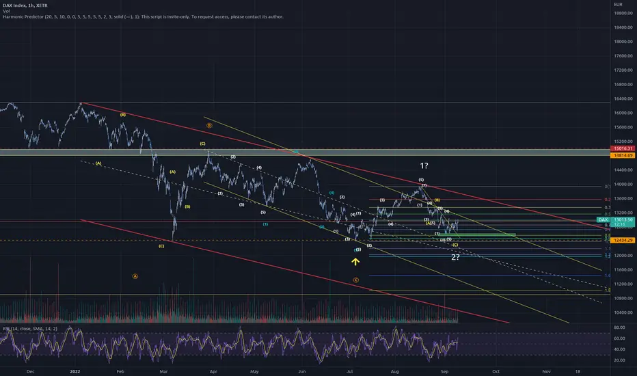Click the Oct label on time axis
This screenshot has width=637, height=376.
[496, 371]
